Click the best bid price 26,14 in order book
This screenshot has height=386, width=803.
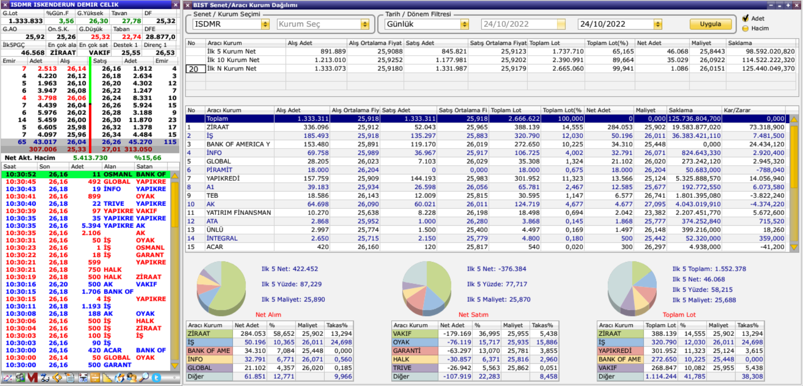[x=76, y=69]
